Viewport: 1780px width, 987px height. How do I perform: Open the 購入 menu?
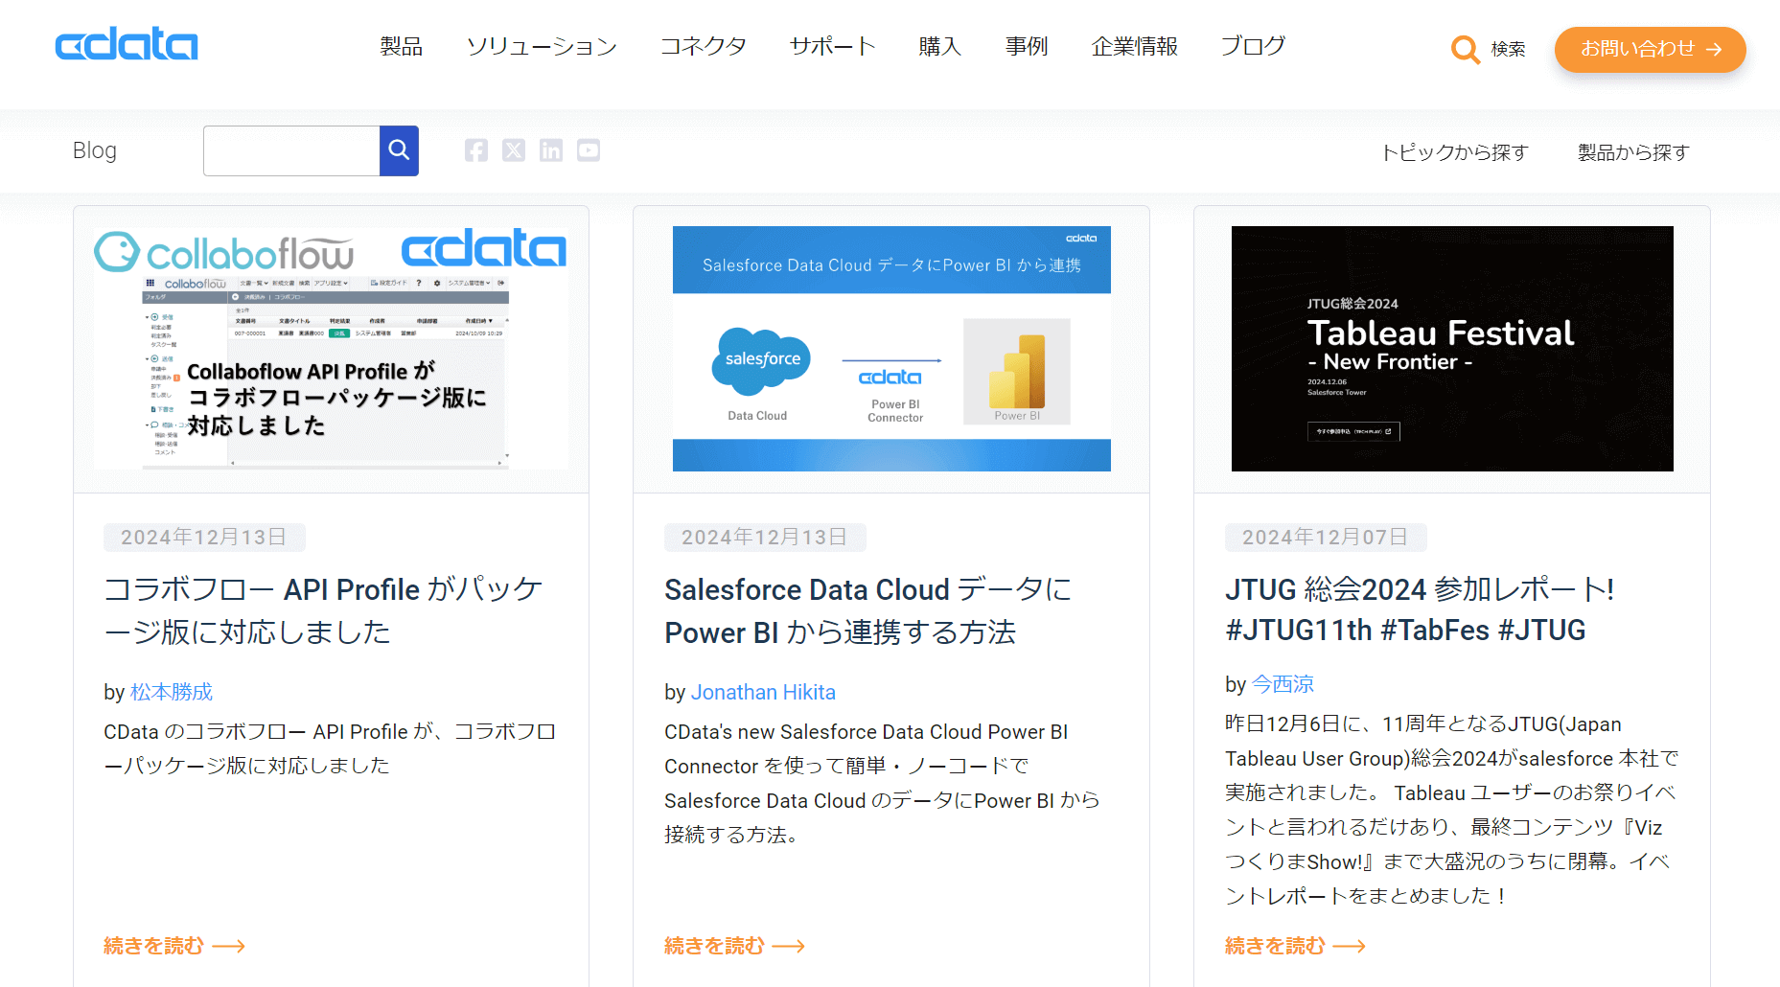[x=940, y=46]
